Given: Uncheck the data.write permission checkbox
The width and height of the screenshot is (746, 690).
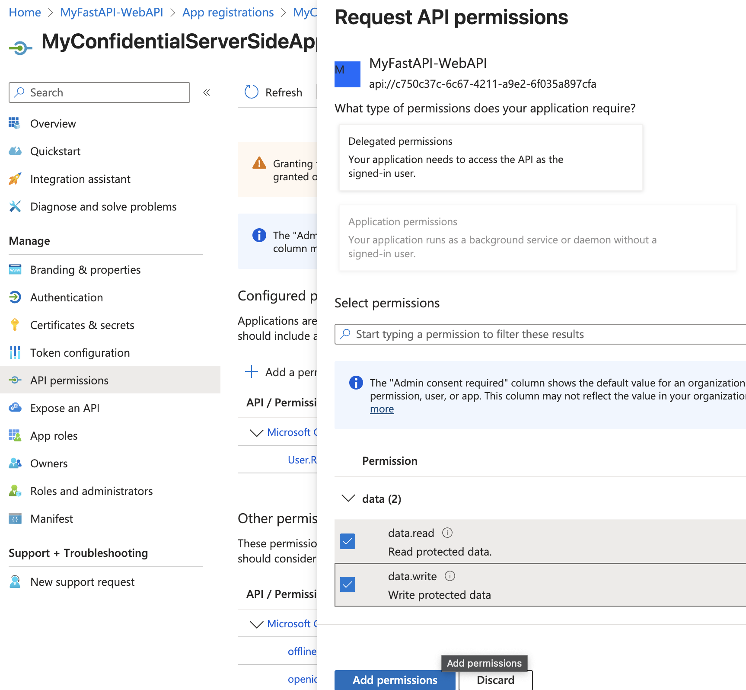Looking at the screenshot, I should point(347,585).
